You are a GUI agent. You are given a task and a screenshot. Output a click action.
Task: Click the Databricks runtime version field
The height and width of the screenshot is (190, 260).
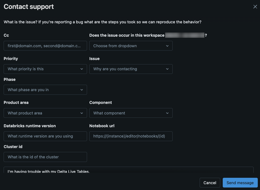(45, 136)
